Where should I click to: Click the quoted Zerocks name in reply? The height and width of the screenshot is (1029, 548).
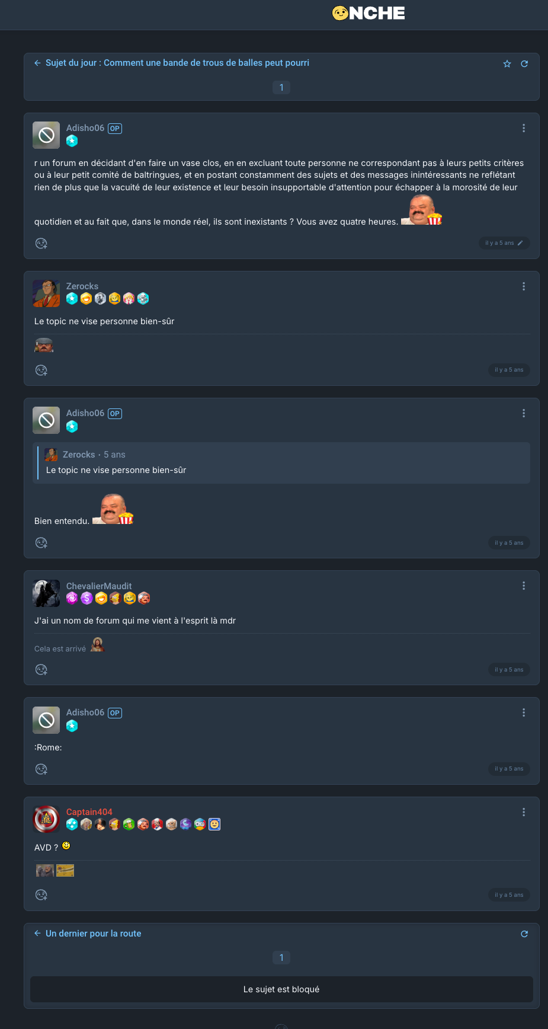pos(79,455)
